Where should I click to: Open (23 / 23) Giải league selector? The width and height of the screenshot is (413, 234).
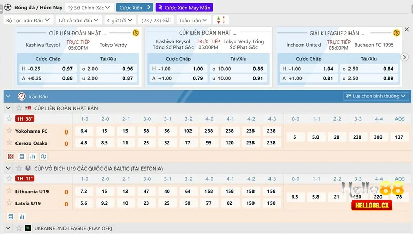click(x=156, y=20)
